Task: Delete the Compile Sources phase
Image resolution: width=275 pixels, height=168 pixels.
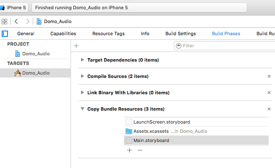Action: [269, 76]
